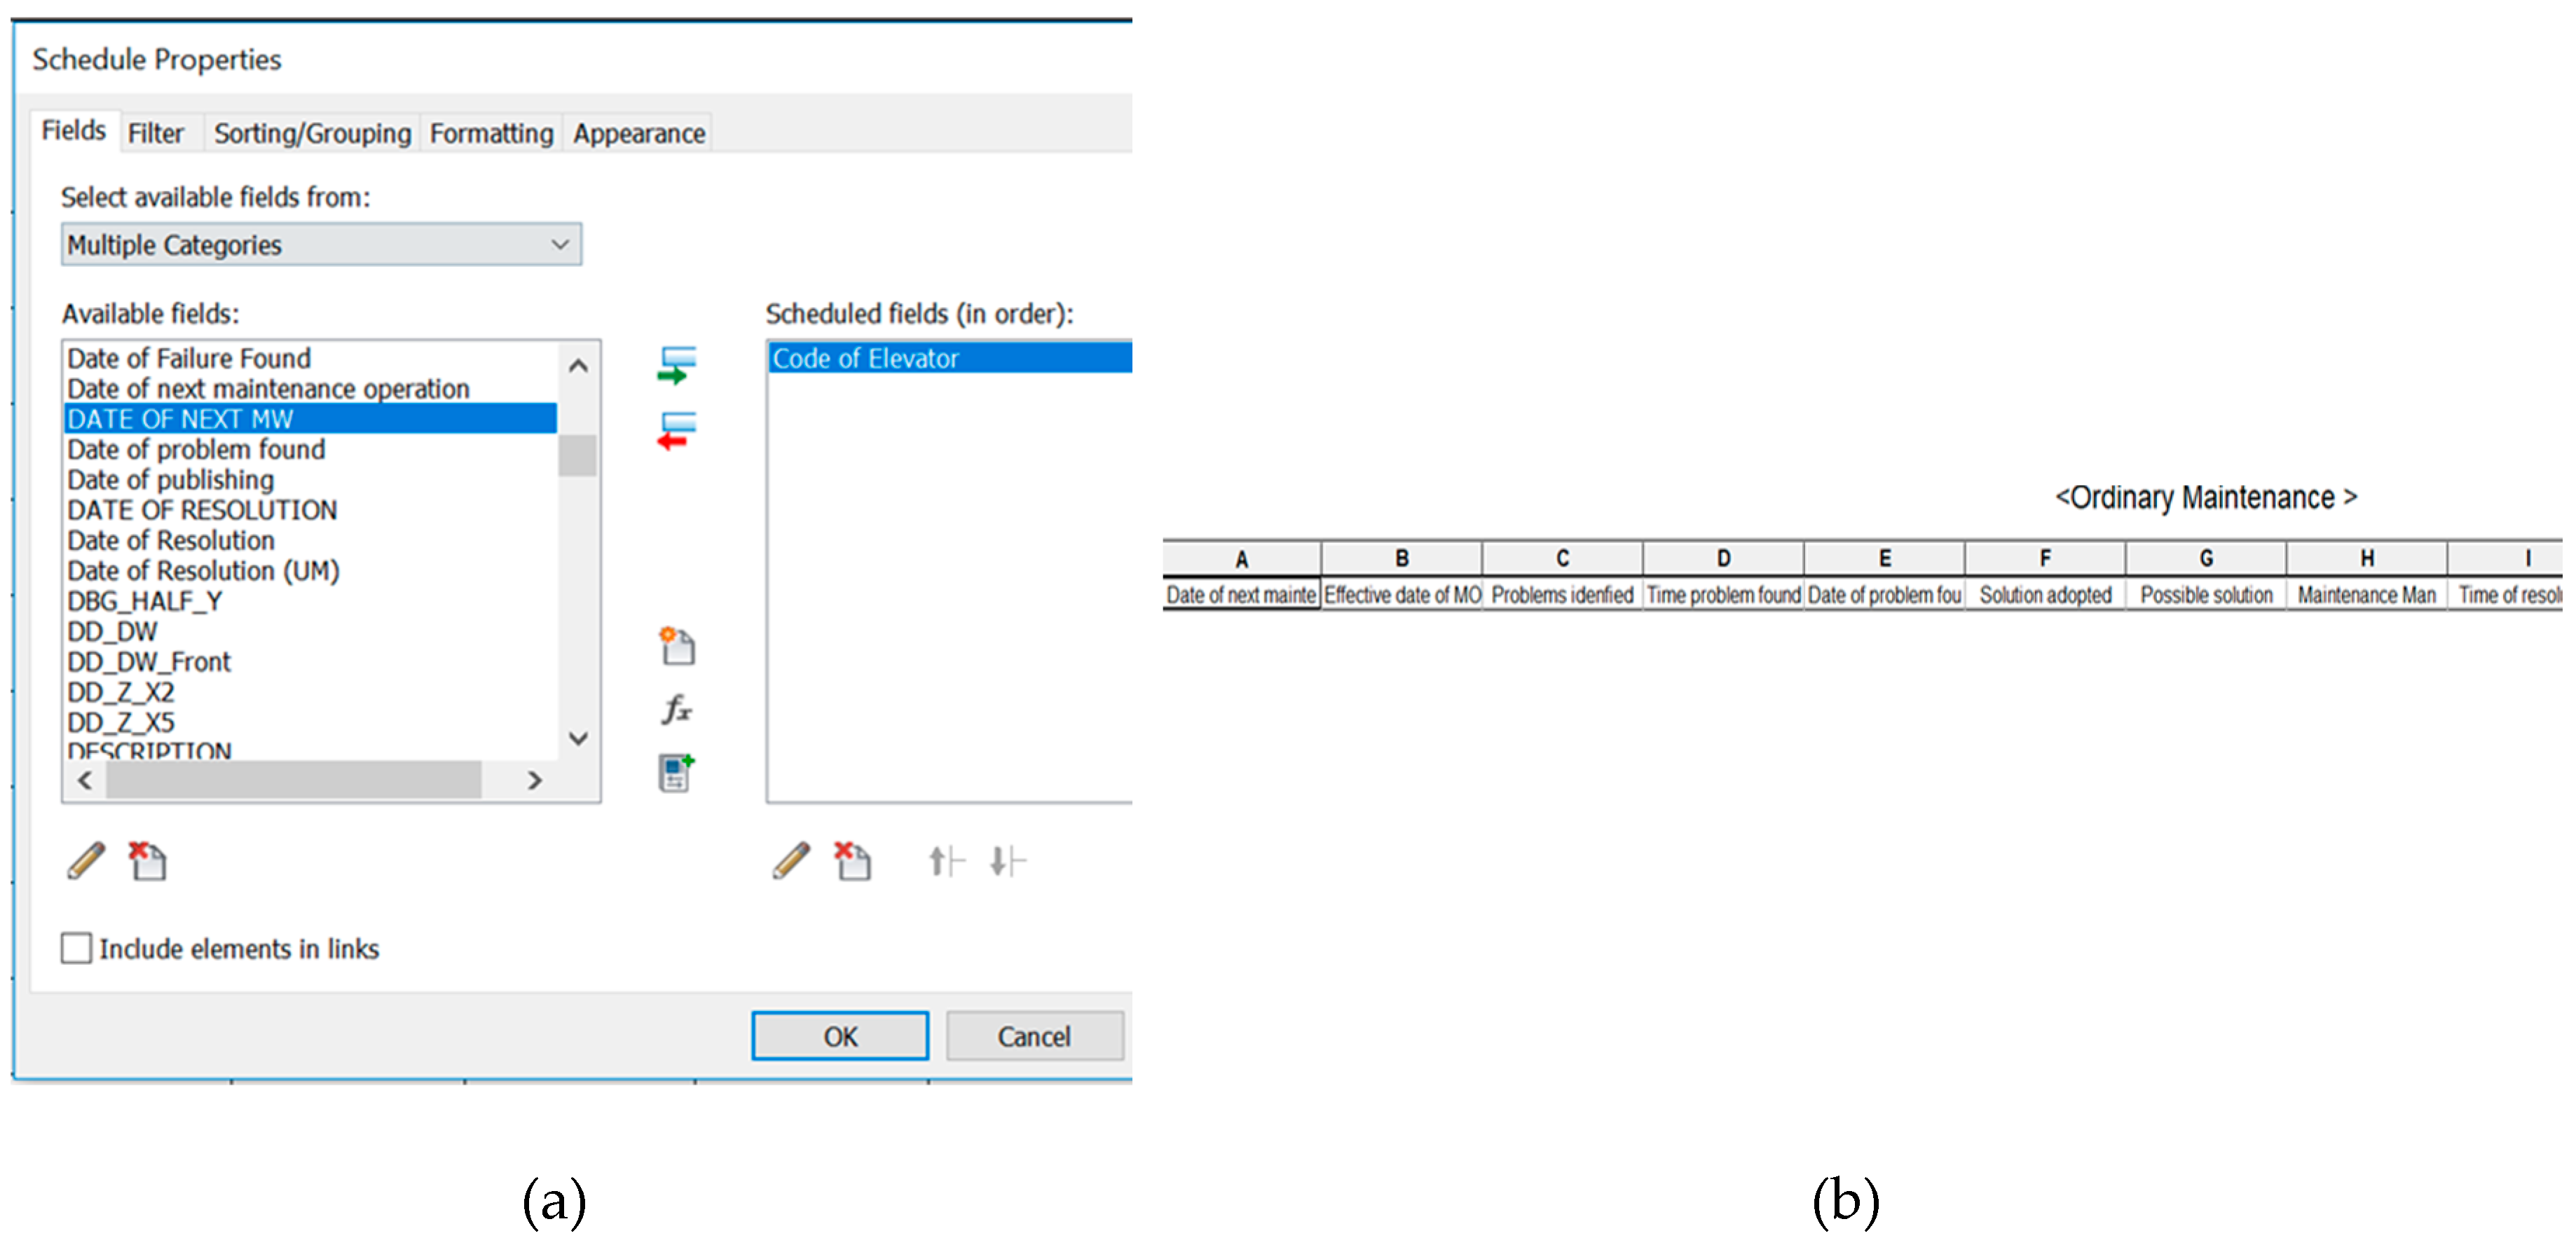Screen dimensions: 2576x1245
Task: Click the Cancel button
Action: (1034, 1036)
